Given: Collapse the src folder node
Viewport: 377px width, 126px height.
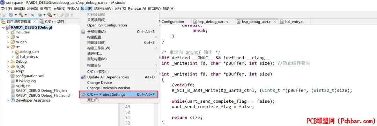Looking at the screenshot, I should (x=8, y=47).
